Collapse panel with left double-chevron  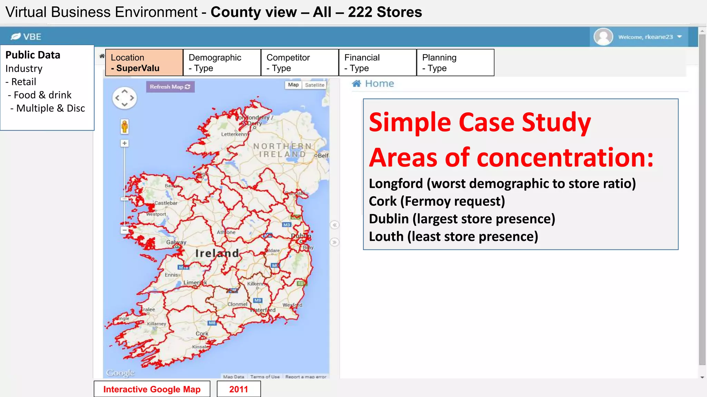point(335,225)
